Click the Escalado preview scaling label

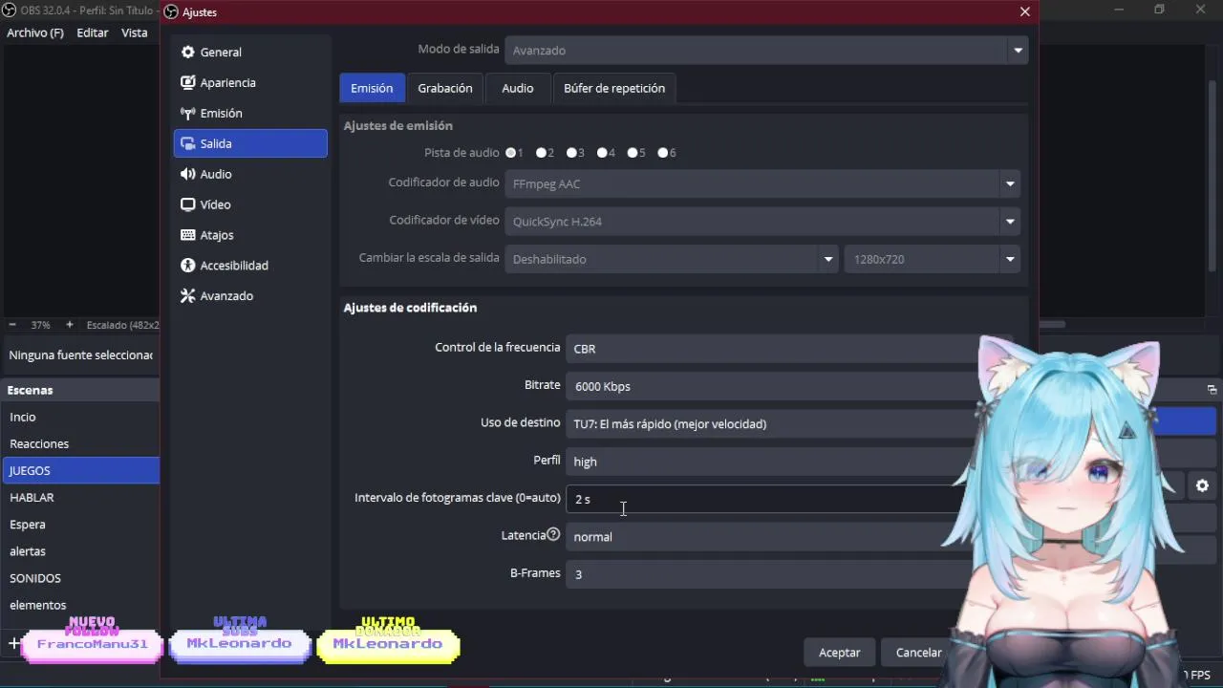[x=122, y=325]
